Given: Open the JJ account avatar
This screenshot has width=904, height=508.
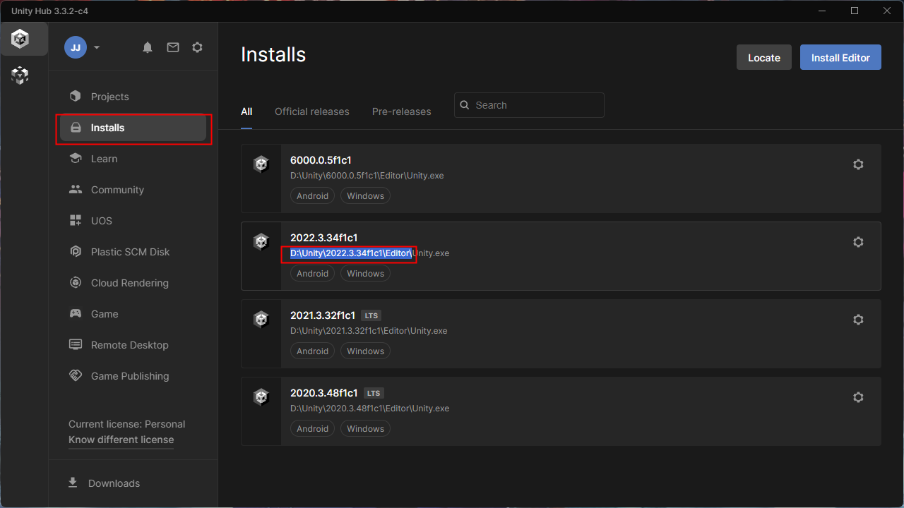Looking at the screenshot, I should point(76,47).
